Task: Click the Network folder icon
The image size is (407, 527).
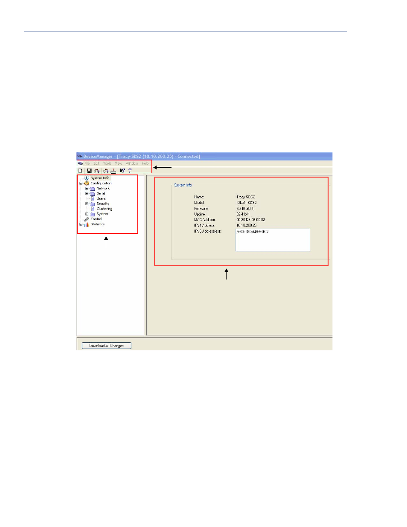Action: (x=93, y=188)
